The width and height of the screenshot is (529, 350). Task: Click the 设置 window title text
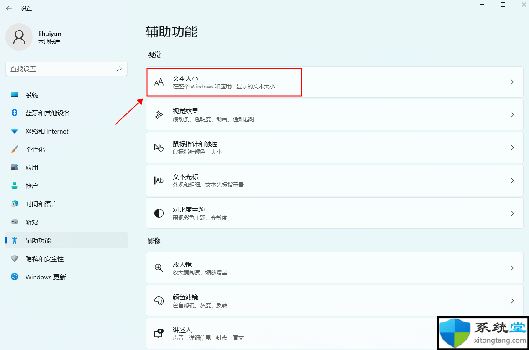[26, 9]
